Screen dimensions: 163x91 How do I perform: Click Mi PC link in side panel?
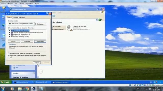[x=17, y=67]
